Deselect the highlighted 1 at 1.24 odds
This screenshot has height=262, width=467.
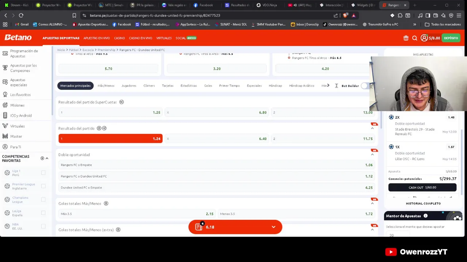[110, 139]
